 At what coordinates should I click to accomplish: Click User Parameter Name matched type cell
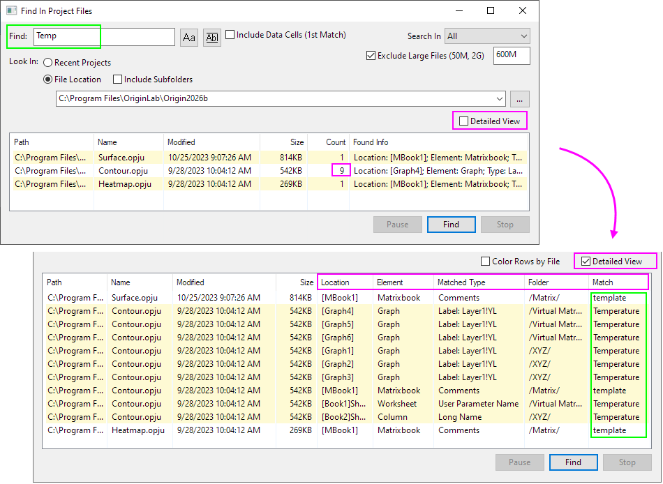click(478, 404)
